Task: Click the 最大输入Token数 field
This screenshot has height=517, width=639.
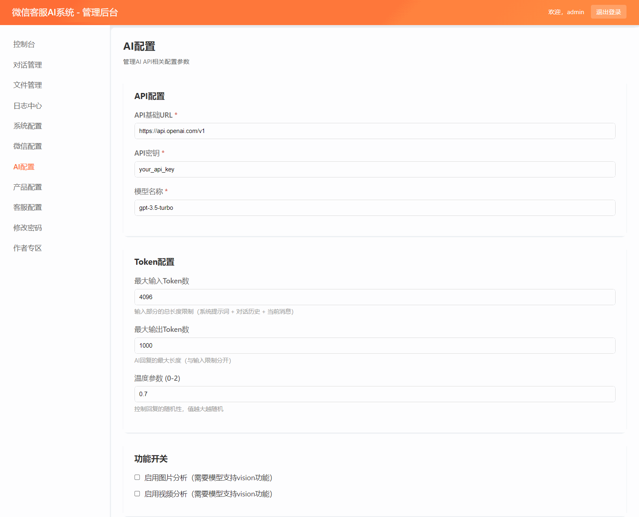Action: click(374, 297)
